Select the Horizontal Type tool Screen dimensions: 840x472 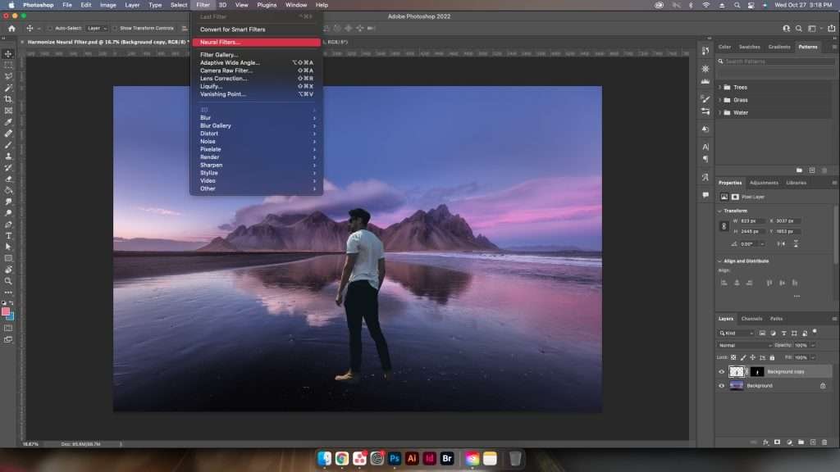click(8, 235)
